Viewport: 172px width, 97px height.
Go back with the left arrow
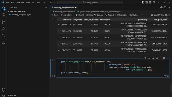pos(51,2)
